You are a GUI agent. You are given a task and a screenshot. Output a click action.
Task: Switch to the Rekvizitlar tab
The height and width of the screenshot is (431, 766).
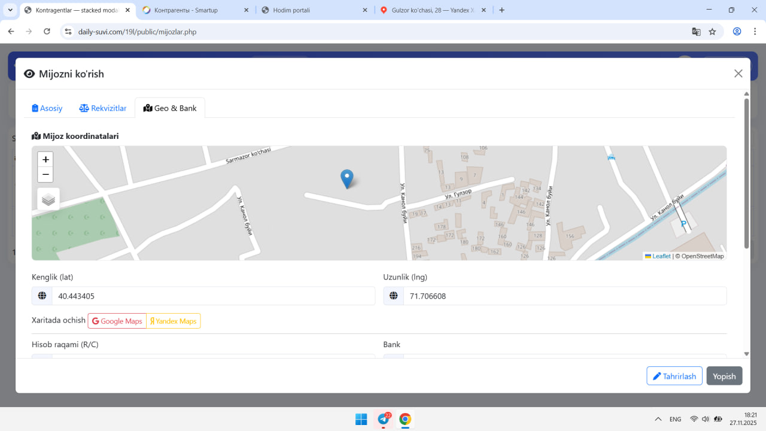click(x=103, y=108)
